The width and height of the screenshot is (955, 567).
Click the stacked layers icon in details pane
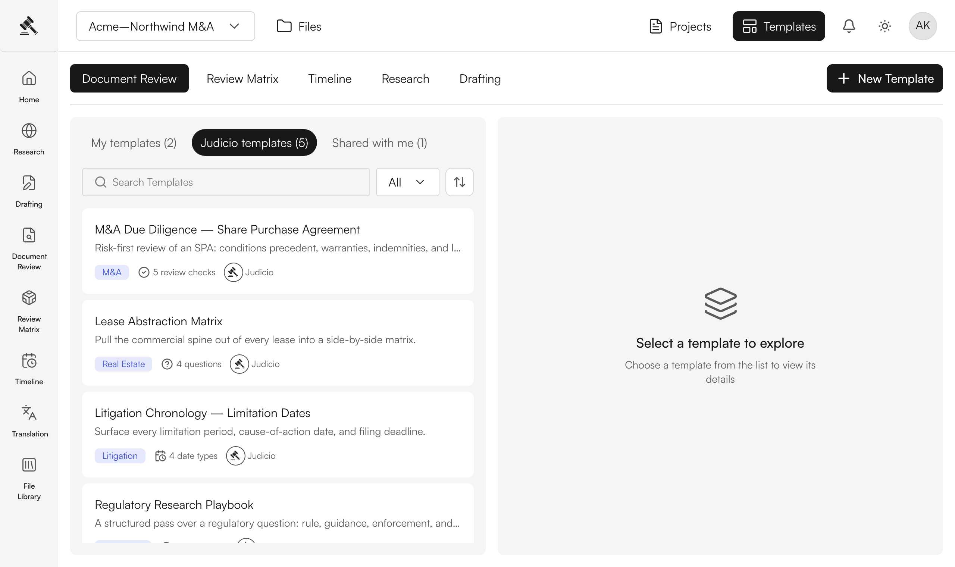click(x=720, y=303)
